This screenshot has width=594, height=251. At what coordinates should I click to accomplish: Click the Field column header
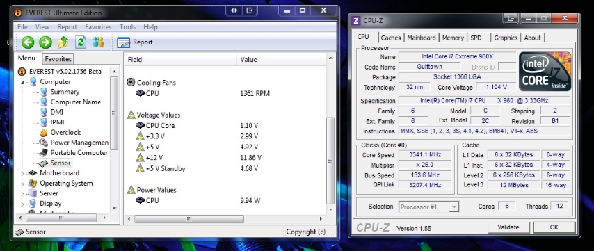pyautogui.click(x=181, y=59)
